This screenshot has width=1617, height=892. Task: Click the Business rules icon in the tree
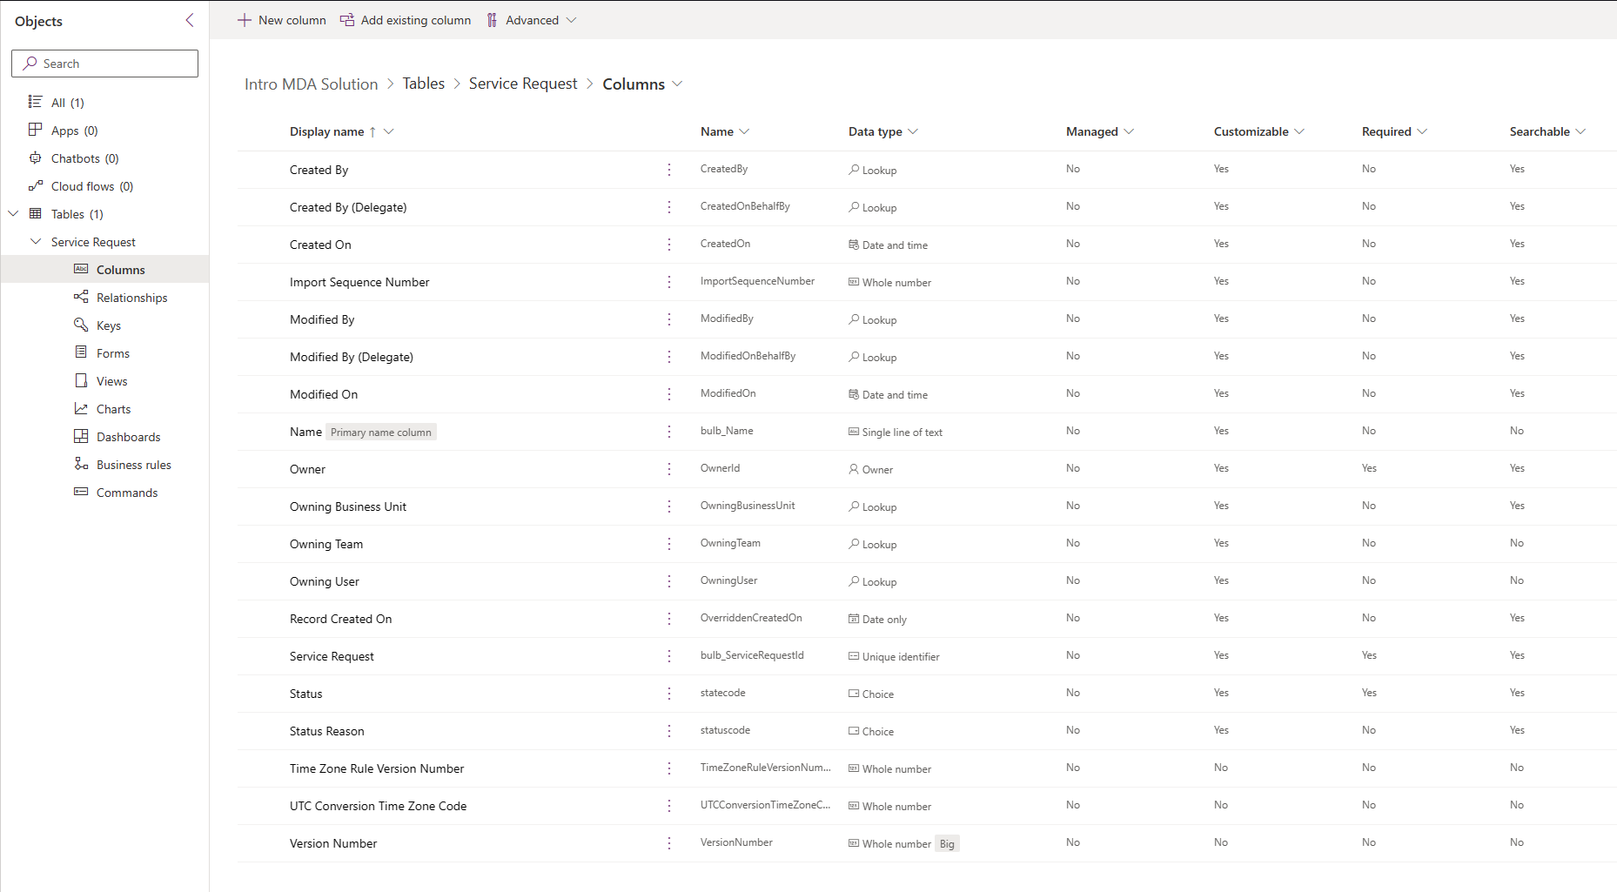[x=81, y=464]
